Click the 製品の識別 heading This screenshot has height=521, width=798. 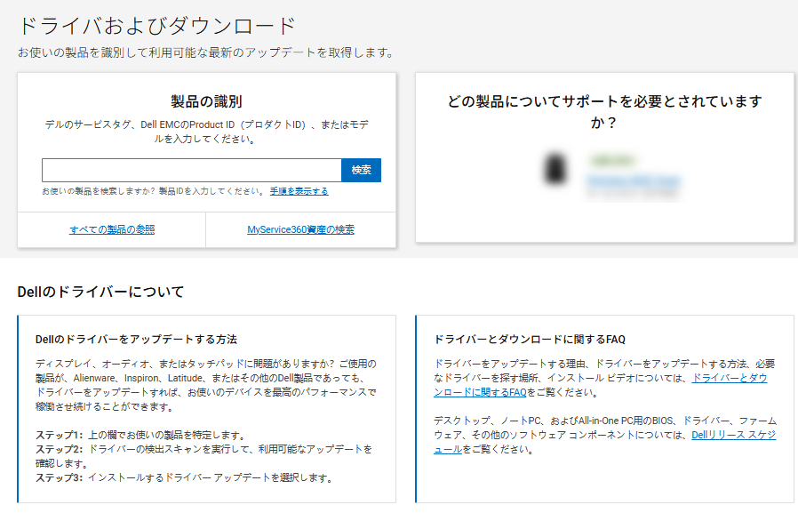pyautogui.click(x=206, y=101)
